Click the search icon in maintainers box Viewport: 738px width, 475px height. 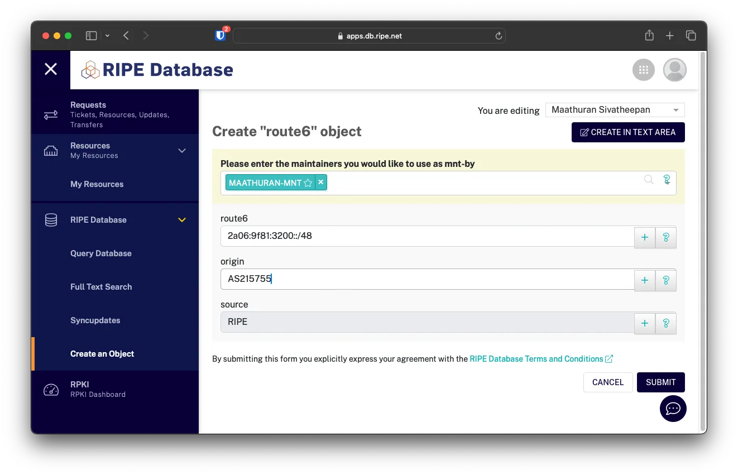(x=649, y=180)
